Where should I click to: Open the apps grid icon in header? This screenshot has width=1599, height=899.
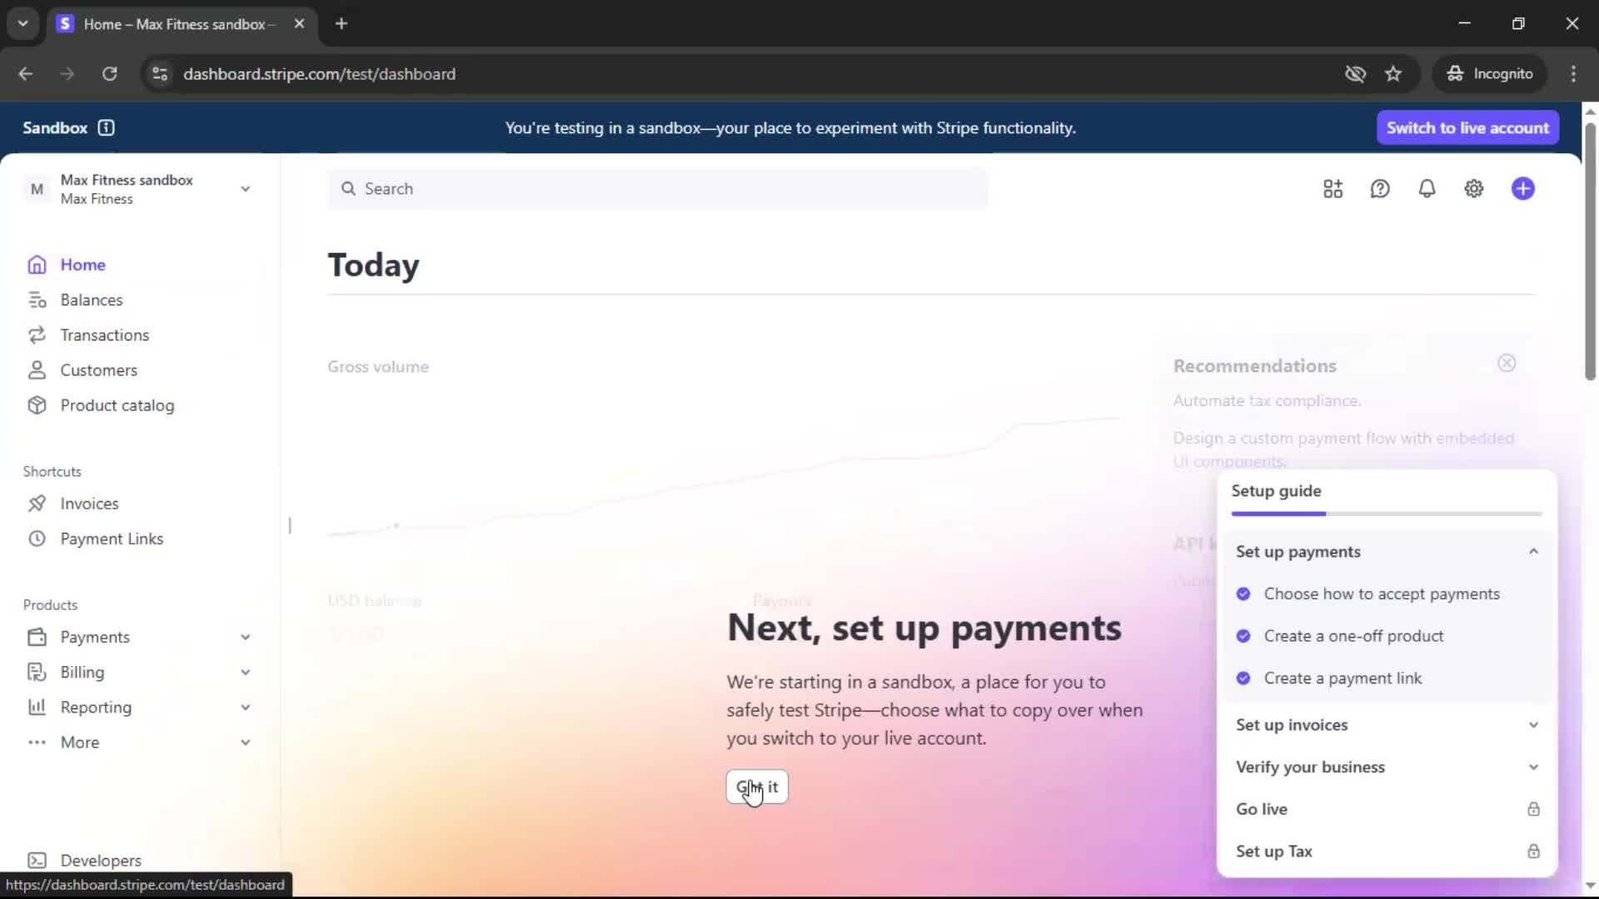(1332, 189)
